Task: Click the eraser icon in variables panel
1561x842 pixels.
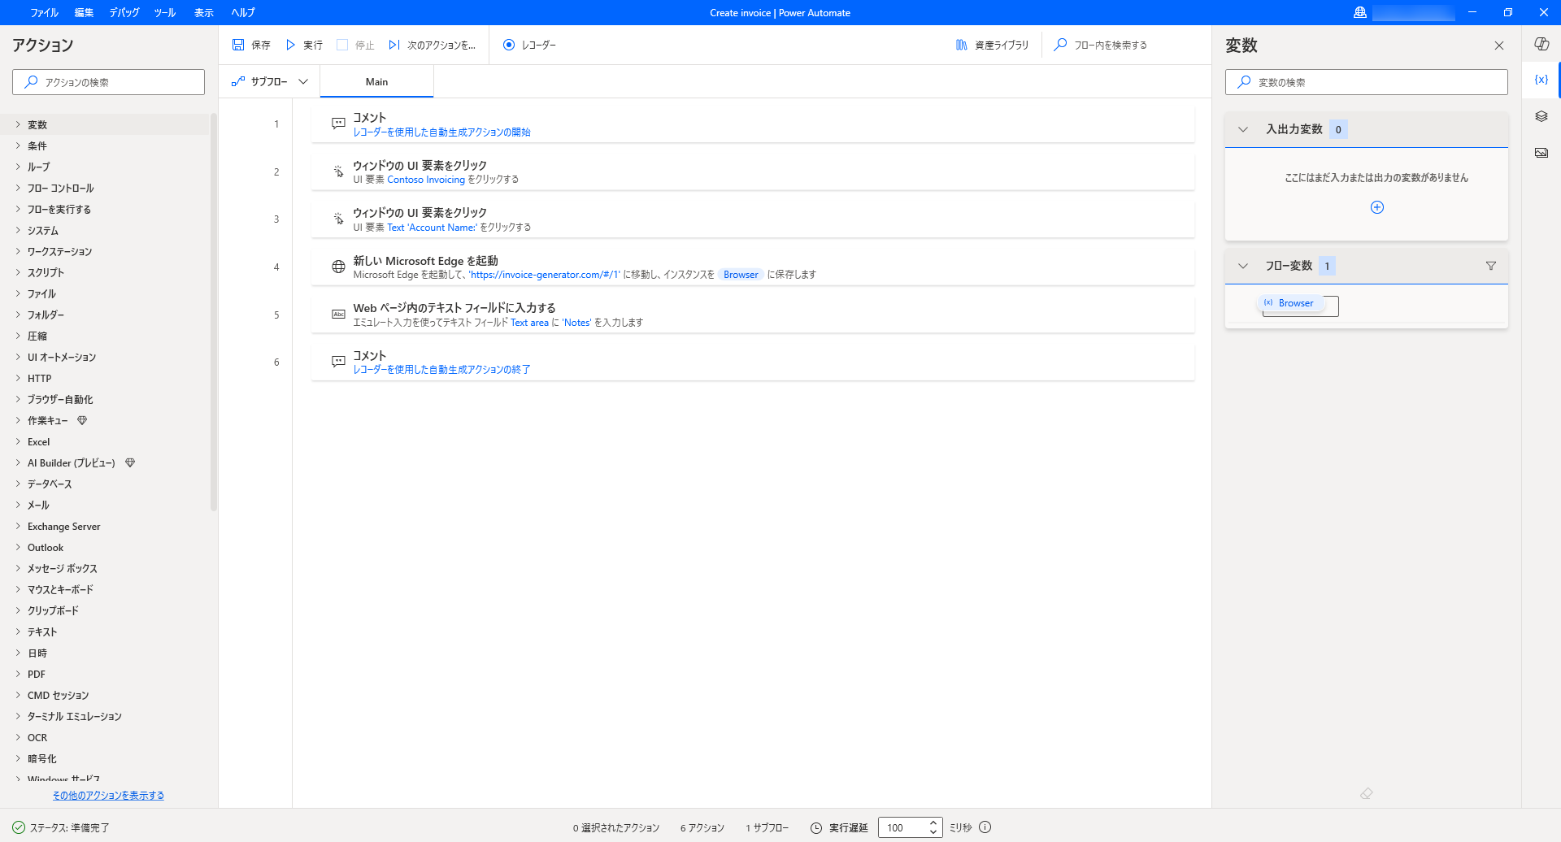Action: 1367,793
